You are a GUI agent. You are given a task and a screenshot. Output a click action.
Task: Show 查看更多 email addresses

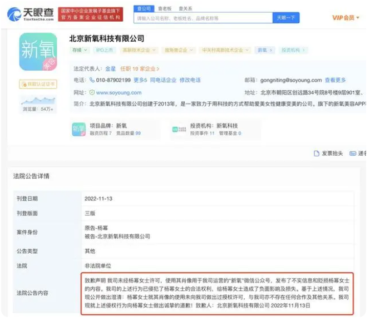pos(335,80)
